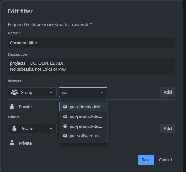Screen dimensions: 186x172
Task: Click person icon of Viewers Private row
Action: (x=12, y=106)
